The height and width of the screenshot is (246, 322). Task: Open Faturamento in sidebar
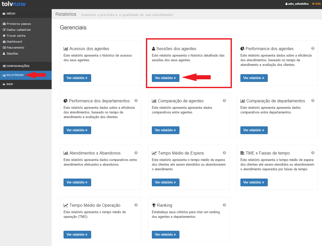click(13, 48)
